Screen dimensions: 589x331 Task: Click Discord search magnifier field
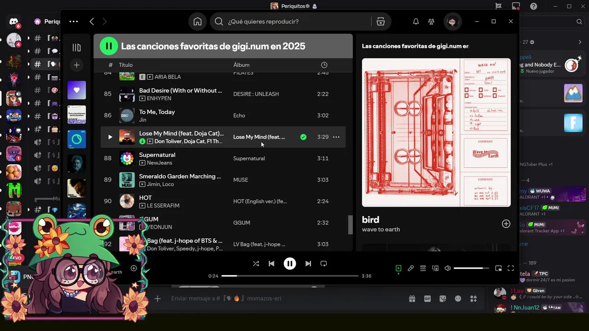point(579,22)
